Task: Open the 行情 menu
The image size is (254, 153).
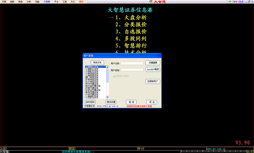Action: coord(4,2)
